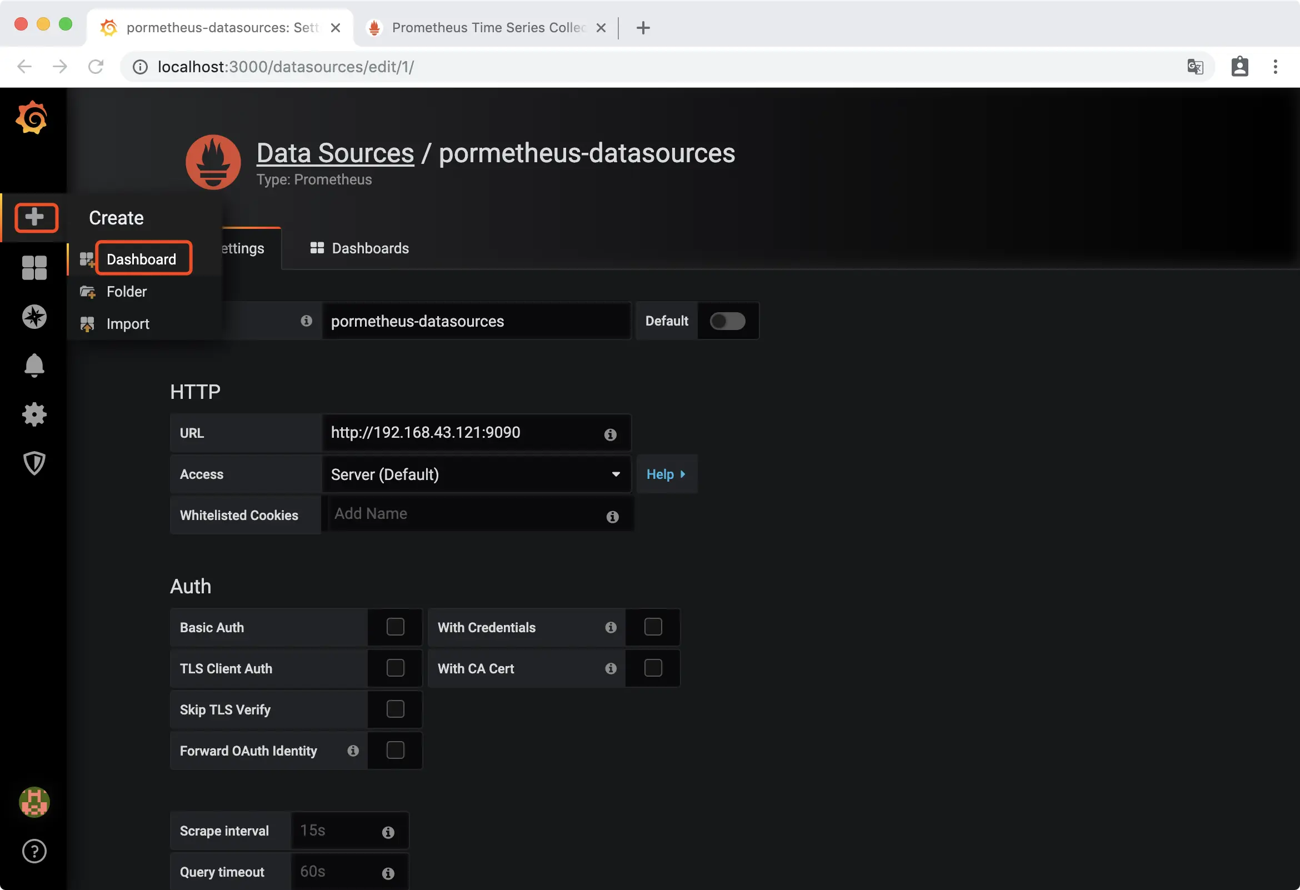The image size is (1300, 890).
Task: Click the info icon next to the Name field
Action: point(306,321)
